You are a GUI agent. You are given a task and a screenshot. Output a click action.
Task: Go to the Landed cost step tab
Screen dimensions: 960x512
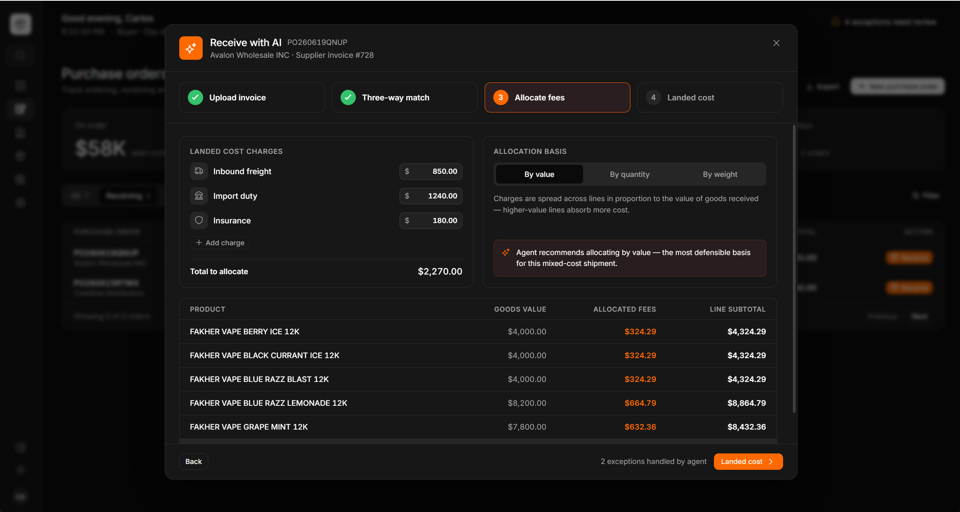coord(710,98)
